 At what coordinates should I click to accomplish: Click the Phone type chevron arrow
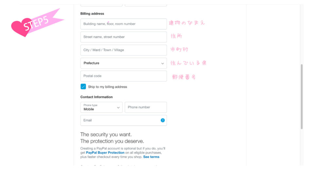tap(118, 107)
